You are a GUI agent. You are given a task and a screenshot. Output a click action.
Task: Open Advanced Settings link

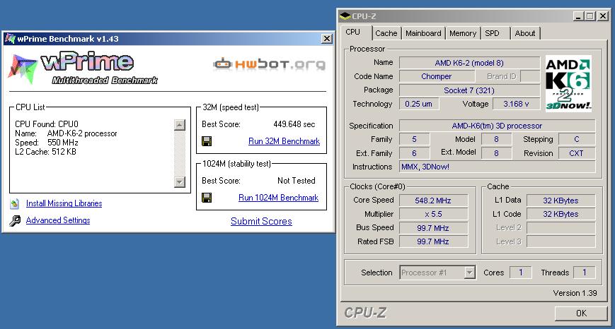pos(58,220)
